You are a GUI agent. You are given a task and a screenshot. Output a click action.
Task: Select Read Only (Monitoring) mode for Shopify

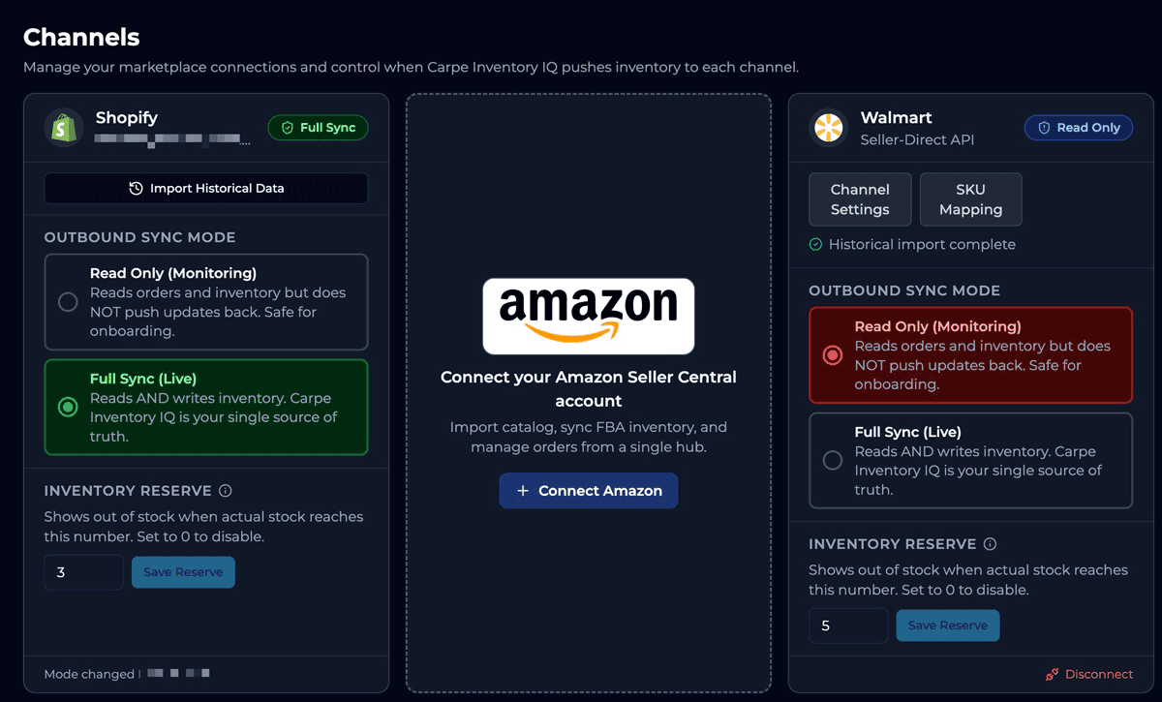pos(206,300)
